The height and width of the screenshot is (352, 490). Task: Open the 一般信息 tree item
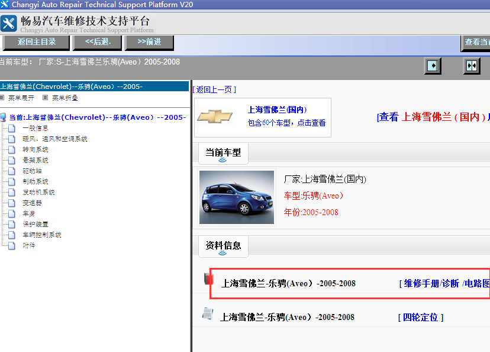pyautogui.click(x=36, y=128)
